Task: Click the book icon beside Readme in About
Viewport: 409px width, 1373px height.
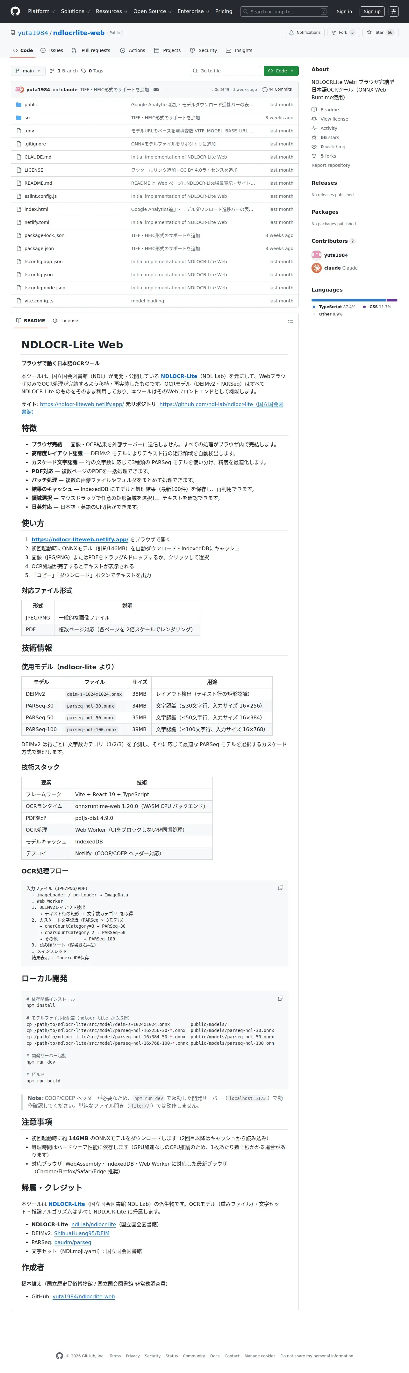Action: click(314, 110)
